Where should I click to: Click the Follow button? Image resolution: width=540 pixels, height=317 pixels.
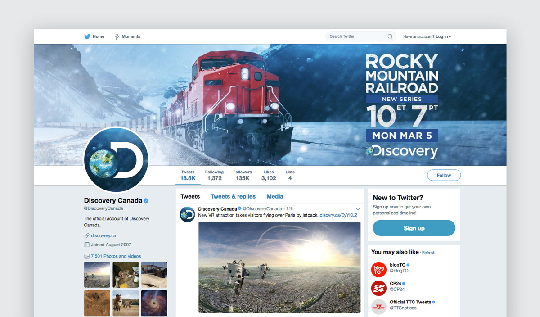pos(444,175)
